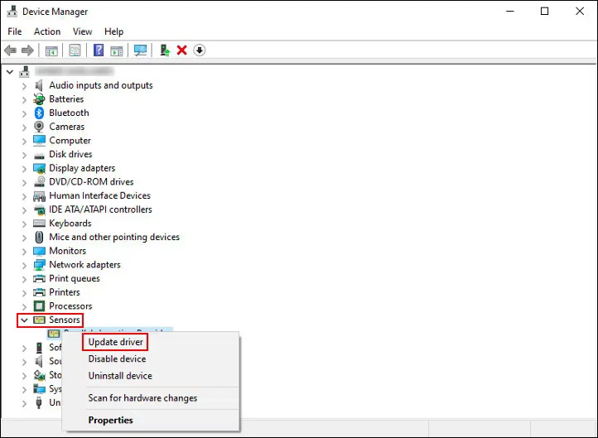Click Scan for hardware changes toolbar icon
Screen dimensions: 598x438
coord(140,51)
